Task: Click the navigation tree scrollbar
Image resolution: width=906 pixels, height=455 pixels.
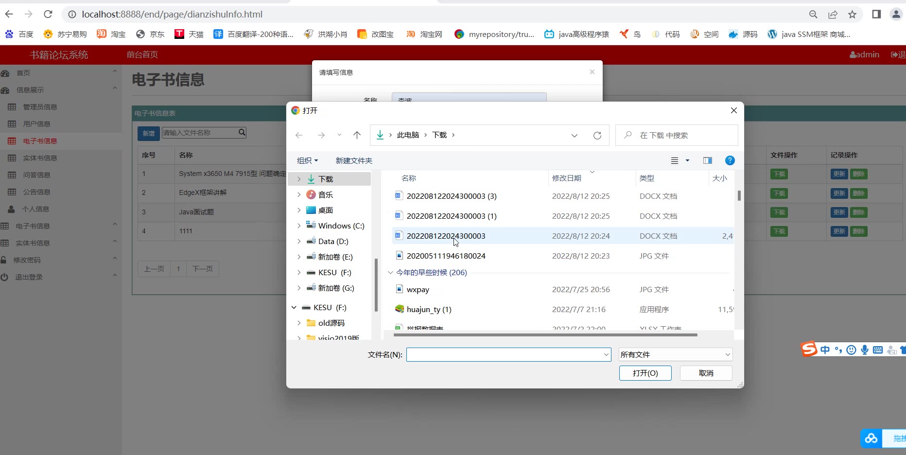Action: pyautogui.click(x=376, y=284)
